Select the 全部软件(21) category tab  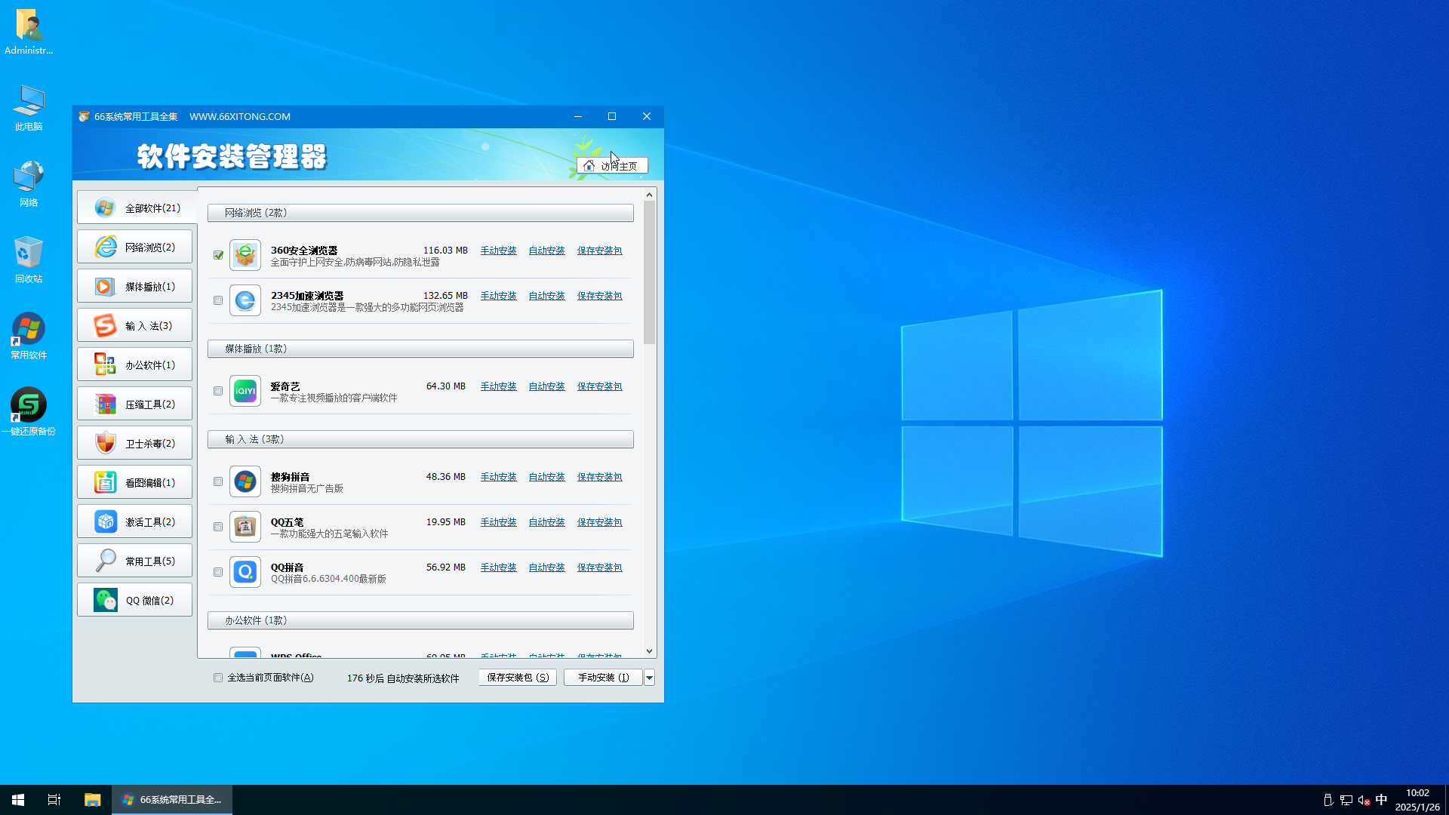point(136,208)
